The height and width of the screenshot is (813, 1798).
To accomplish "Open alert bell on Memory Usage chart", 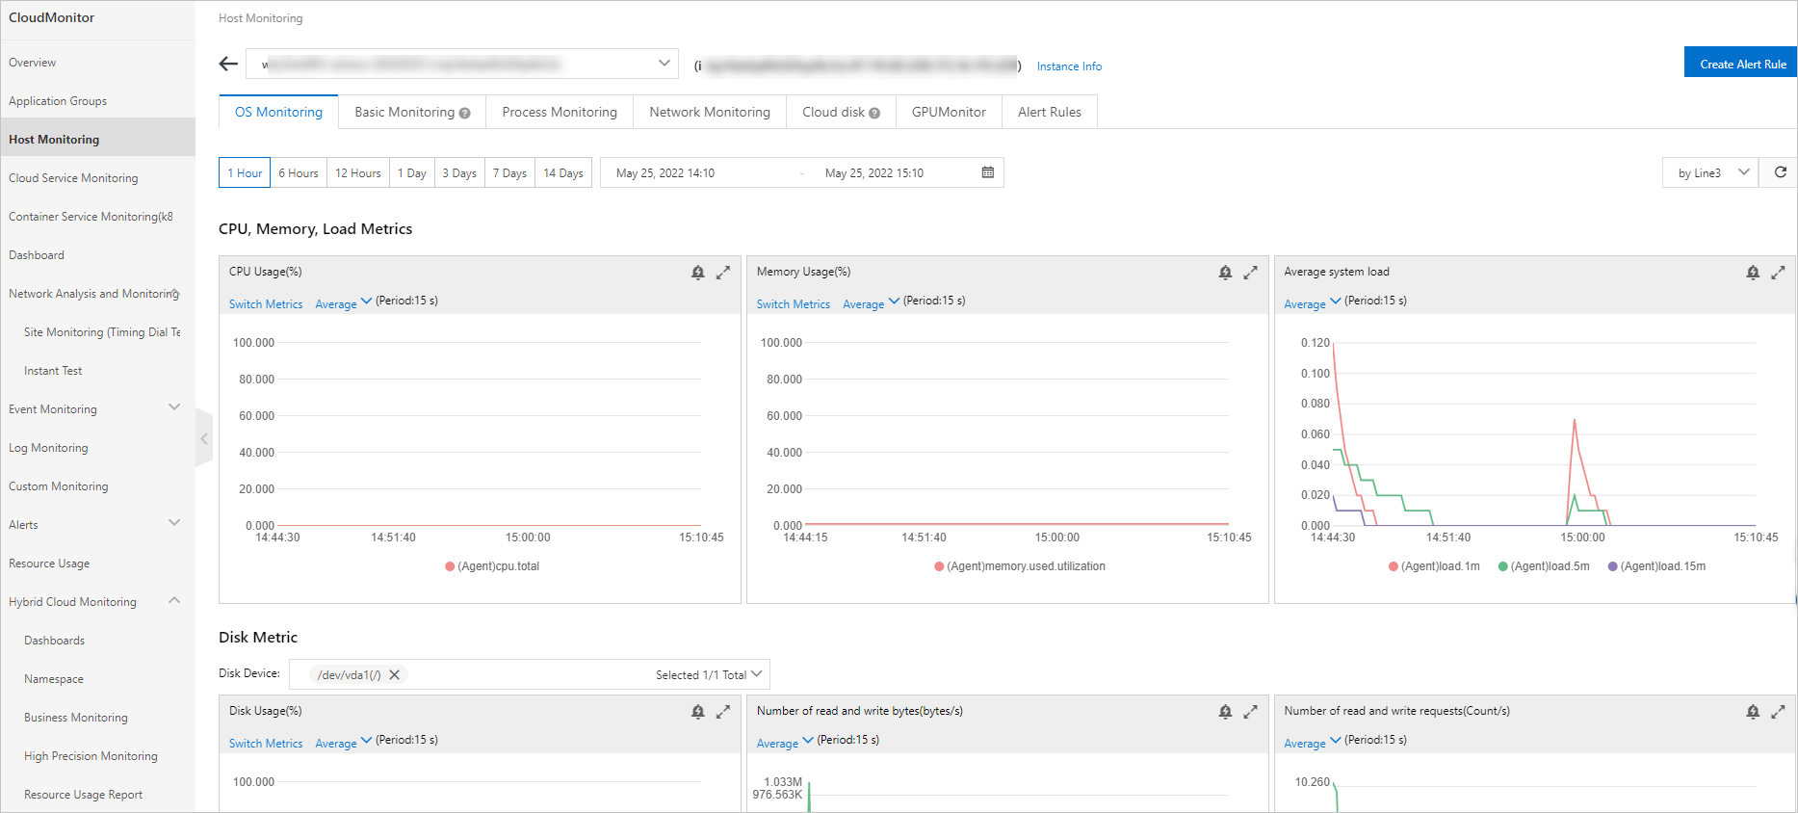I will (1225, 273).
